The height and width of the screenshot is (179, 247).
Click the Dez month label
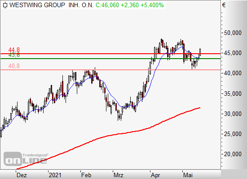point(22,175)
